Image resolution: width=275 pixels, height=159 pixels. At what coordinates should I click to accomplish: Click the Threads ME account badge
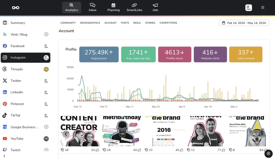pyautogui.click(x=46, y=69)
